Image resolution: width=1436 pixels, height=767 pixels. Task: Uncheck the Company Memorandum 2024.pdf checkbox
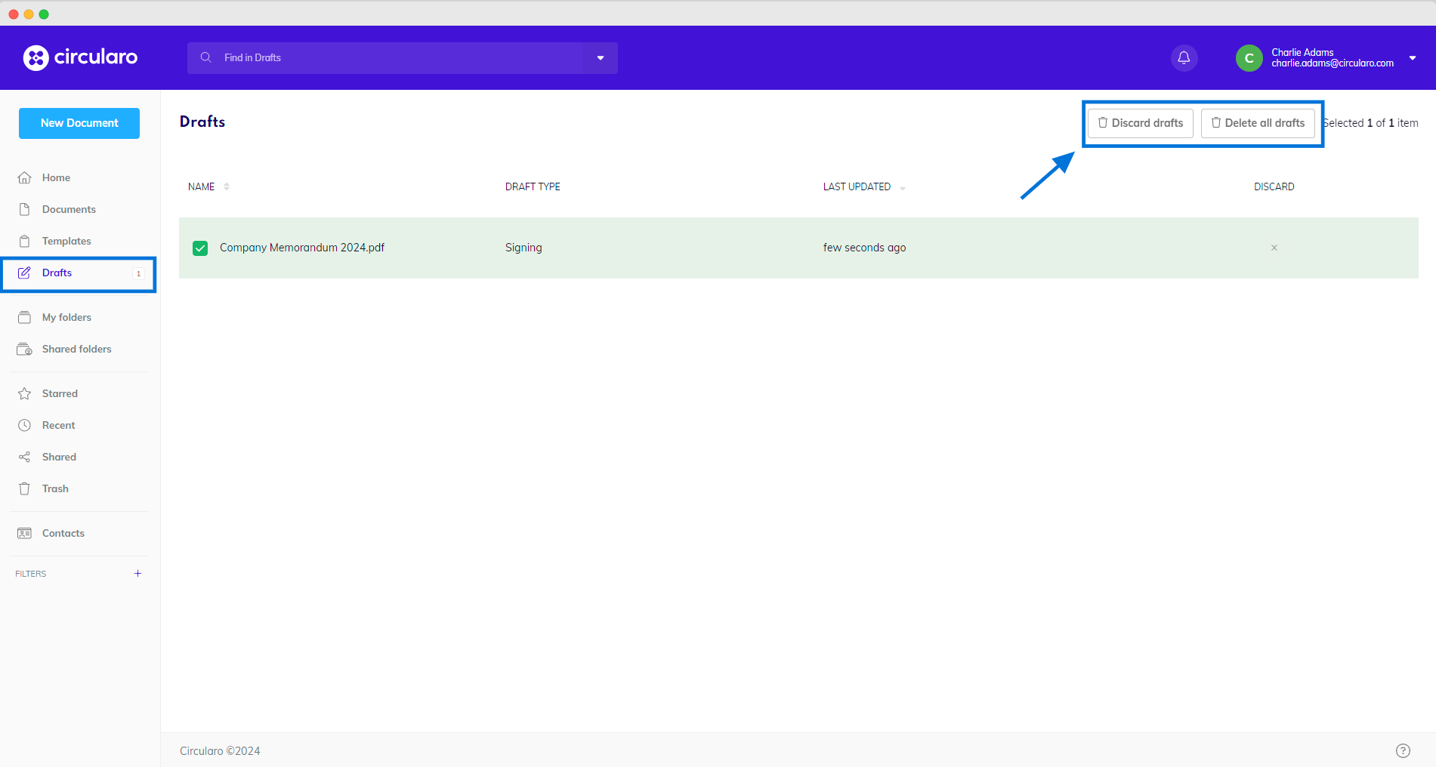200,248
